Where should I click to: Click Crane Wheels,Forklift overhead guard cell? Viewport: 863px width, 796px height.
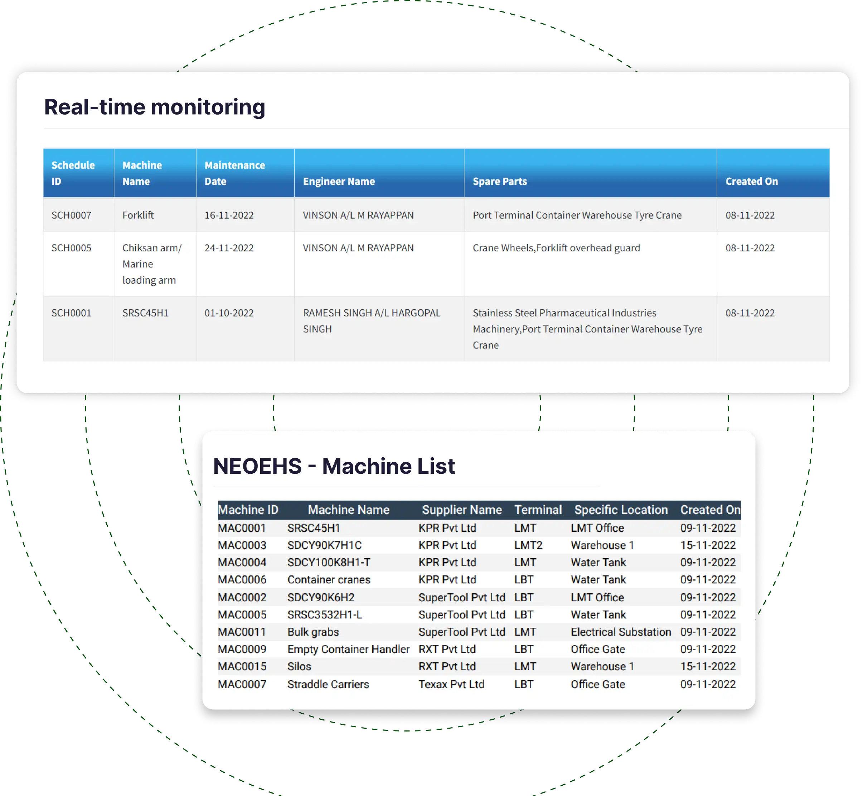coord(590,264)
